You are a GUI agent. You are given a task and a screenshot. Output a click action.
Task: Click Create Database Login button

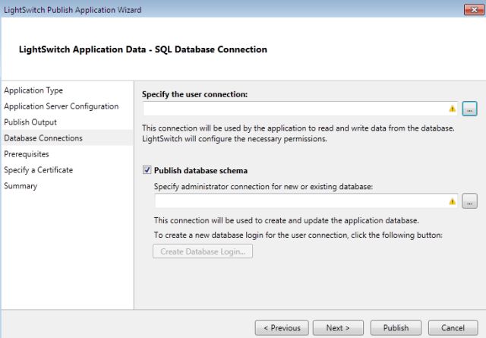[x=203, y=251]
